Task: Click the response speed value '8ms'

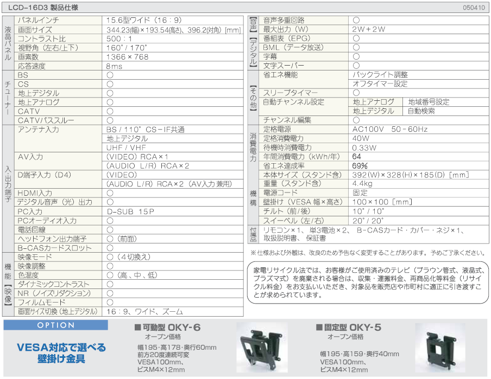Action: [x=114, y=66]
